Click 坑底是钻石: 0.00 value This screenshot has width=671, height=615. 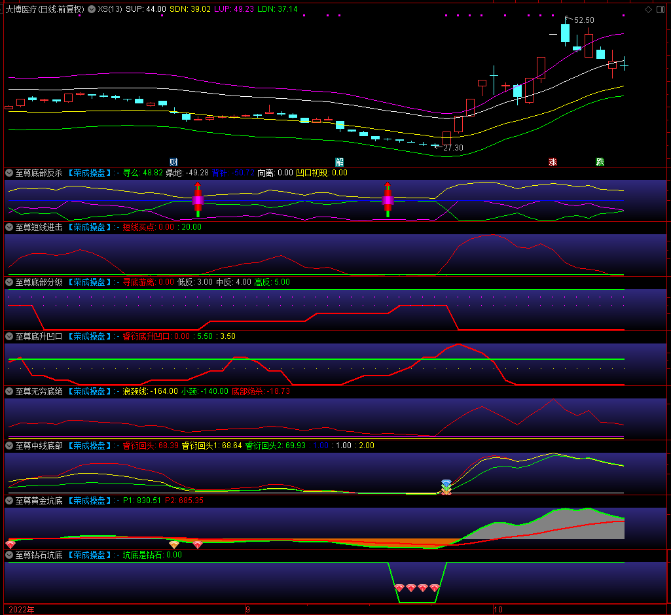pyautogui.click(x=153, y=555)
